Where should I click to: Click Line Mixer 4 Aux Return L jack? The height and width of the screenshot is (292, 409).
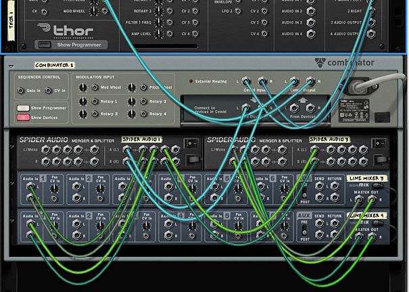tap(334, 224)
